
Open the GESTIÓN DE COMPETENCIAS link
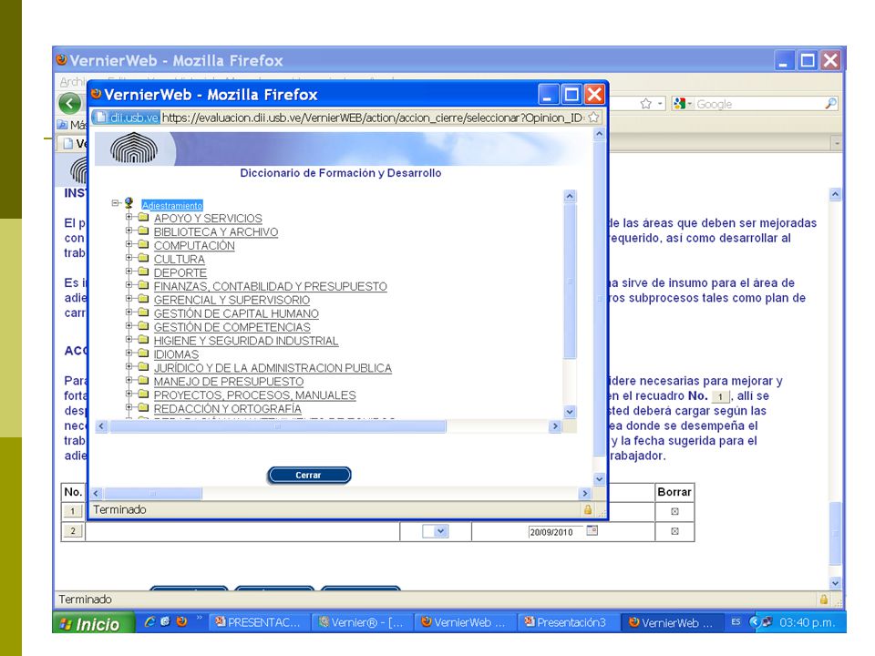click(x=232, y=327)
